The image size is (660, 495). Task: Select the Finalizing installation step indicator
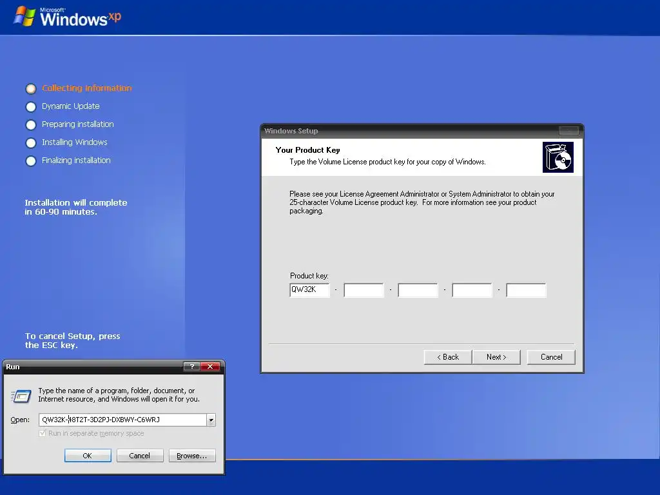point(31,160)
